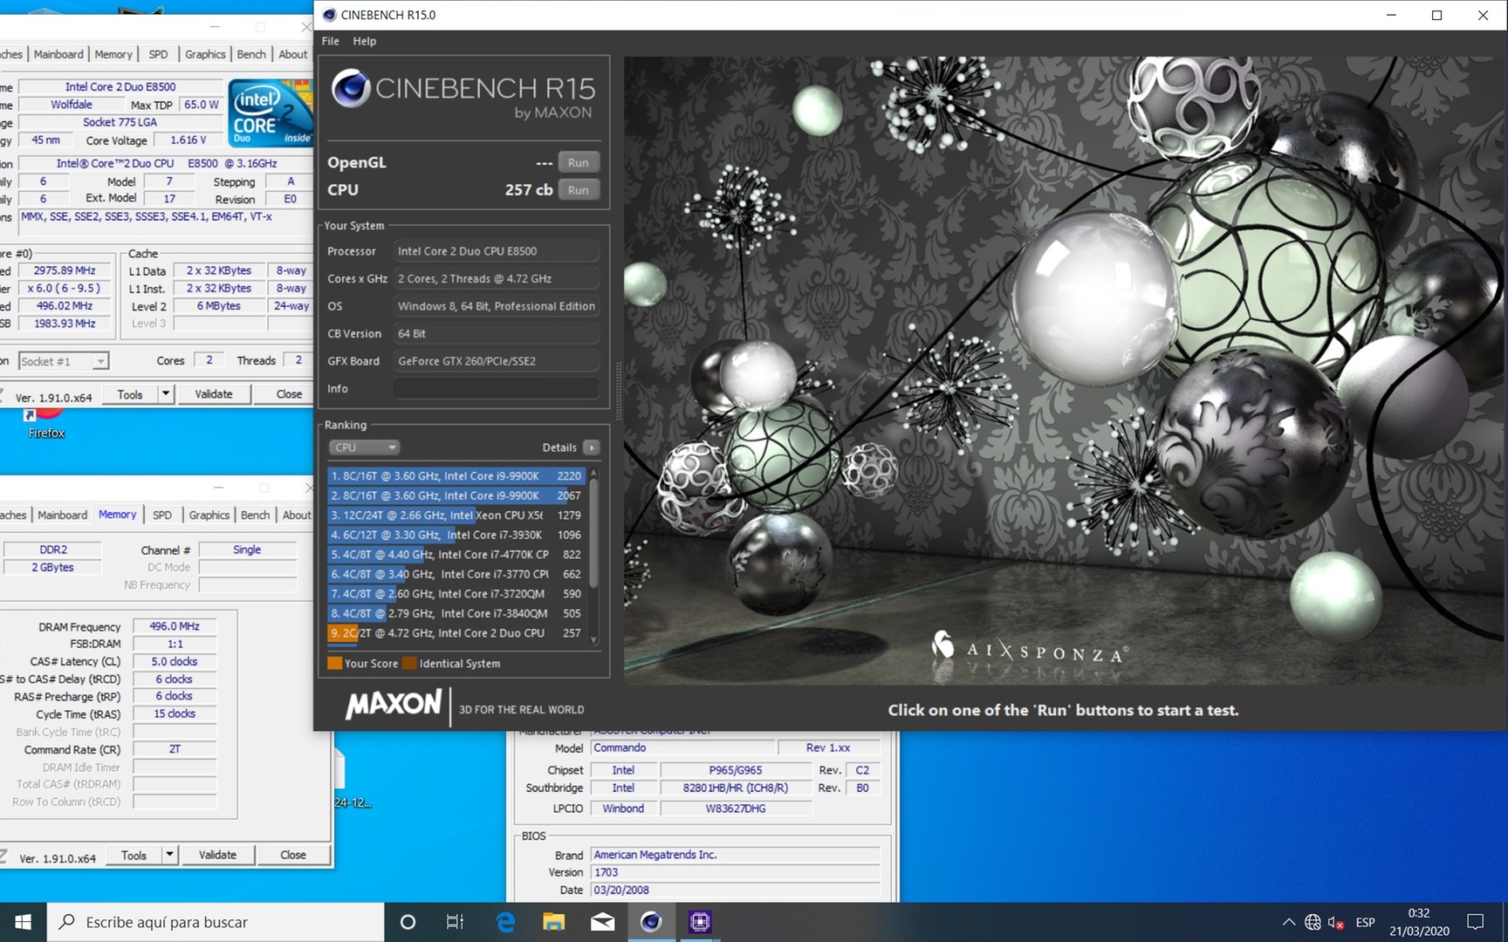Open Cortana circle icon on taskbar
This screenshot has width=1508, height=942.
coord(408,922)
